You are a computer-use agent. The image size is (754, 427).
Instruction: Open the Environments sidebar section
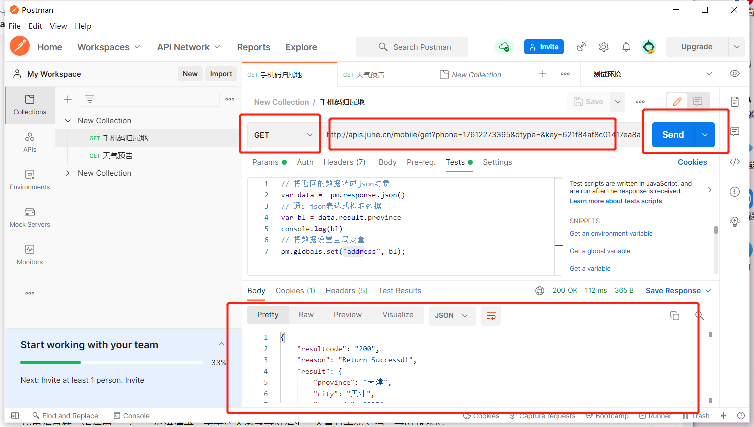coord(30,180)
